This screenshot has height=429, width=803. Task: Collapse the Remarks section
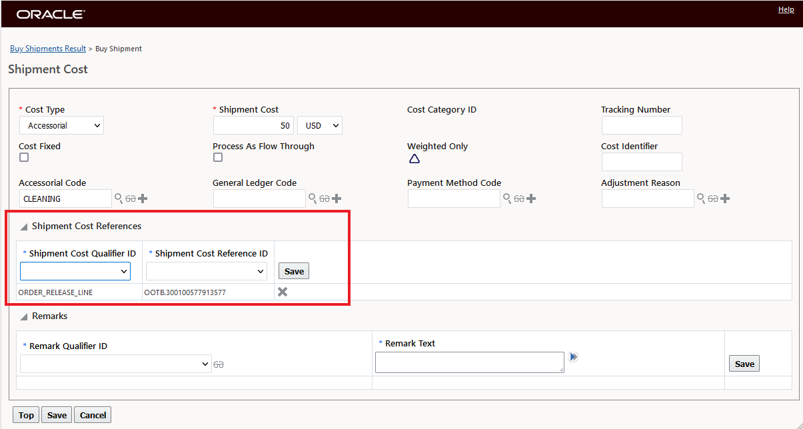(x=24, y=317)
